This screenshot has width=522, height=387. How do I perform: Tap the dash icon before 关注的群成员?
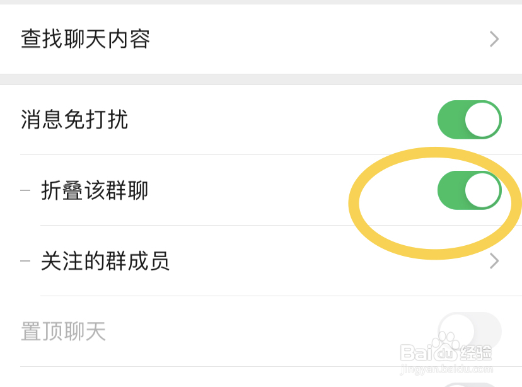24,261
